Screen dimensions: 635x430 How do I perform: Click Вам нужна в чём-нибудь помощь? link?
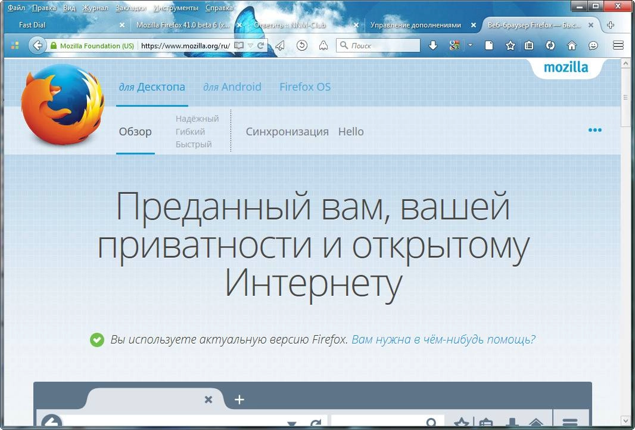(443, 339)
